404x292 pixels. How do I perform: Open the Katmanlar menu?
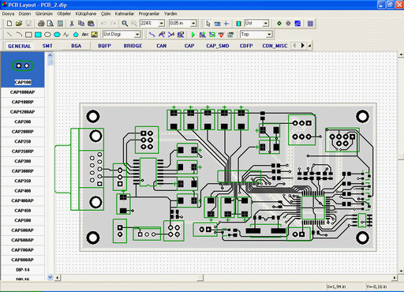point(125,13)
